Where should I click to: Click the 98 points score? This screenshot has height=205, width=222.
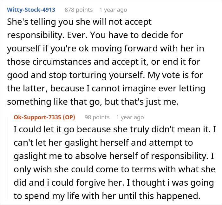[97, 117]
